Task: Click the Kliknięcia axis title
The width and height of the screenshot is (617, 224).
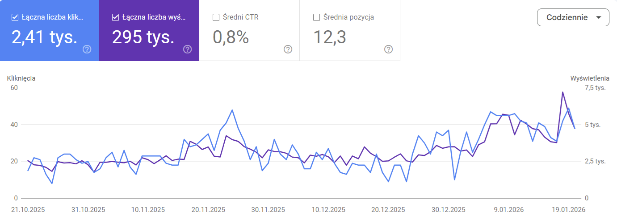Action: coord(21,78)
